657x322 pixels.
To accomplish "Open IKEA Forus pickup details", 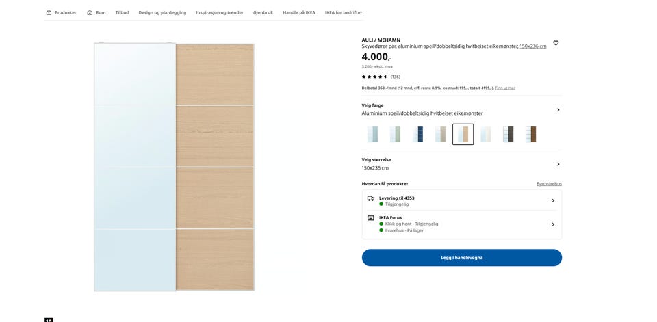I will coord(552,224).
